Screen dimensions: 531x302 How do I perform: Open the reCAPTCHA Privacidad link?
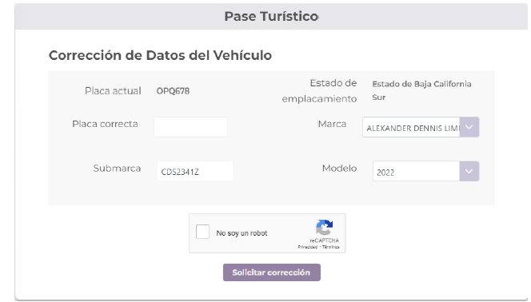308,247
